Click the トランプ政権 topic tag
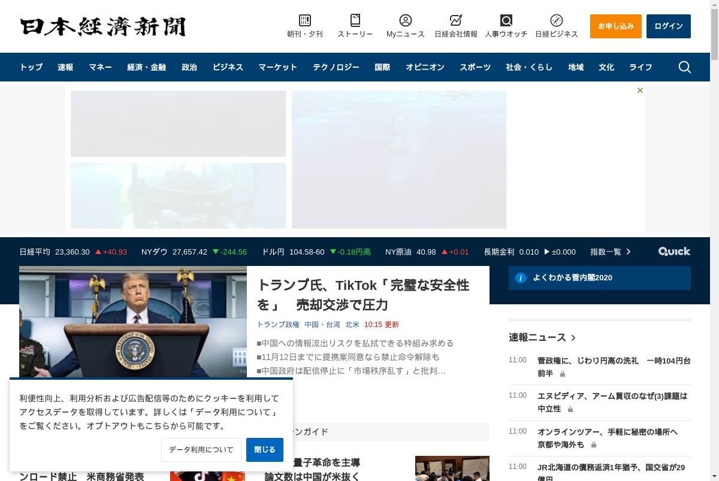The height and width of the screenshot is (481, 719). point(278,325)
